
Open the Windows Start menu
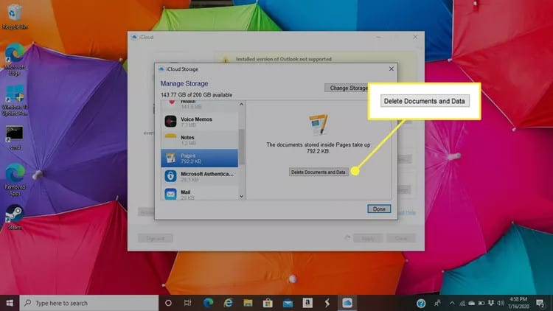click(x=10, y=303)
